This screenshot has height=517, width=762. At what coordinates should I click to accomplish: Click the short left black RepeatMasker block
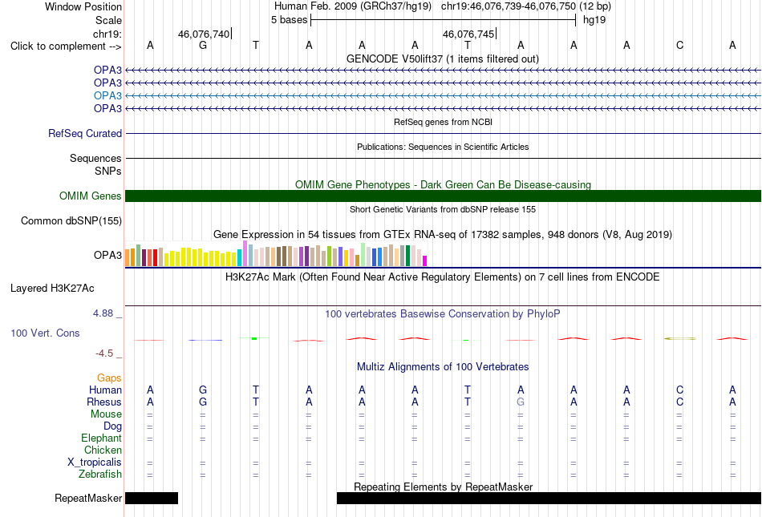[152, 498]
